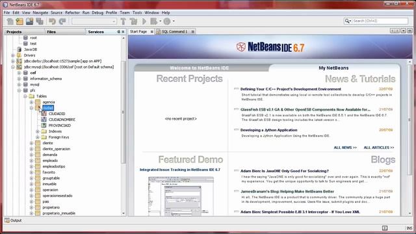The height and width of the screenshot is (234, 416).
Task: Expand the Foreign Keys folder
Action: tap(38, 137)
